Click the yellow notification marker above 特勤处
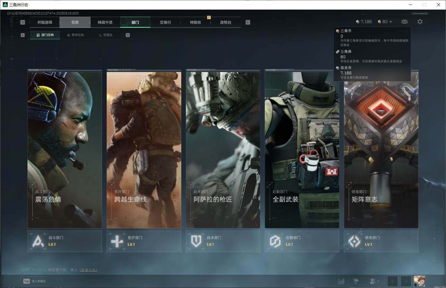This screenshot has width=446, height=288. click(209, 17)
